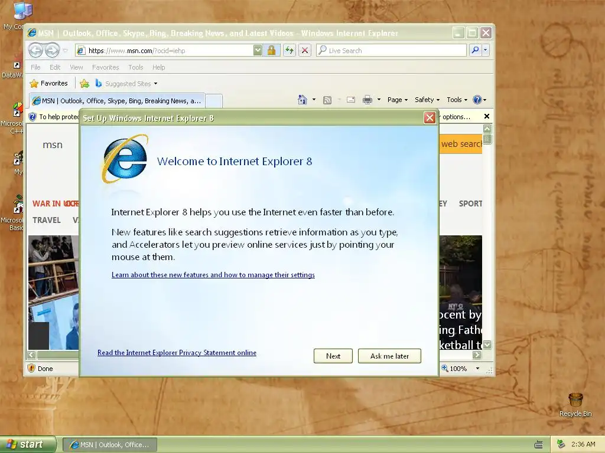Open Learn about these new features link
Image resolution: width=605 pixels, height=453 pixels.
tap(213, 275)
